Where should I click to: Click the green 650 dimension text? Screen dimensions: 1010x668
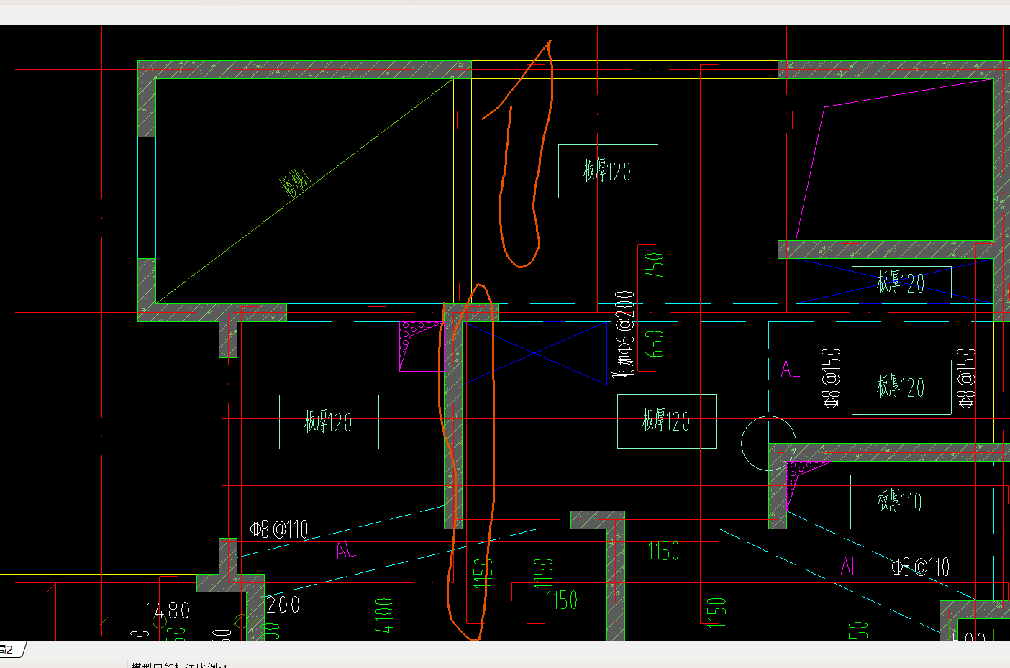(654, 344)
